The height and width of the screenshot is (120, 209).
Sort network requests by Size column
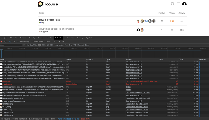pos(169,59)
